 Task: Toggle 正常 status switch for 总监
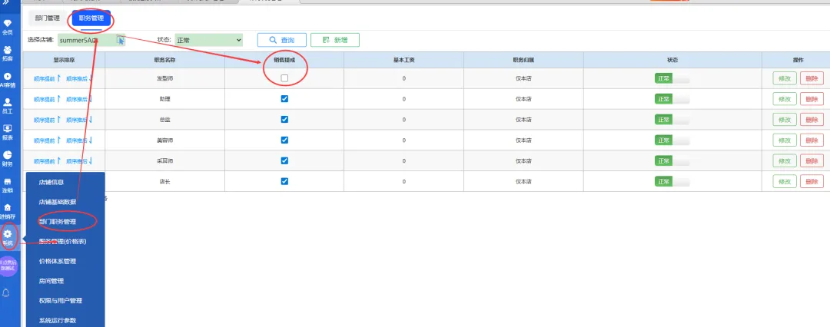coord(672,120)
